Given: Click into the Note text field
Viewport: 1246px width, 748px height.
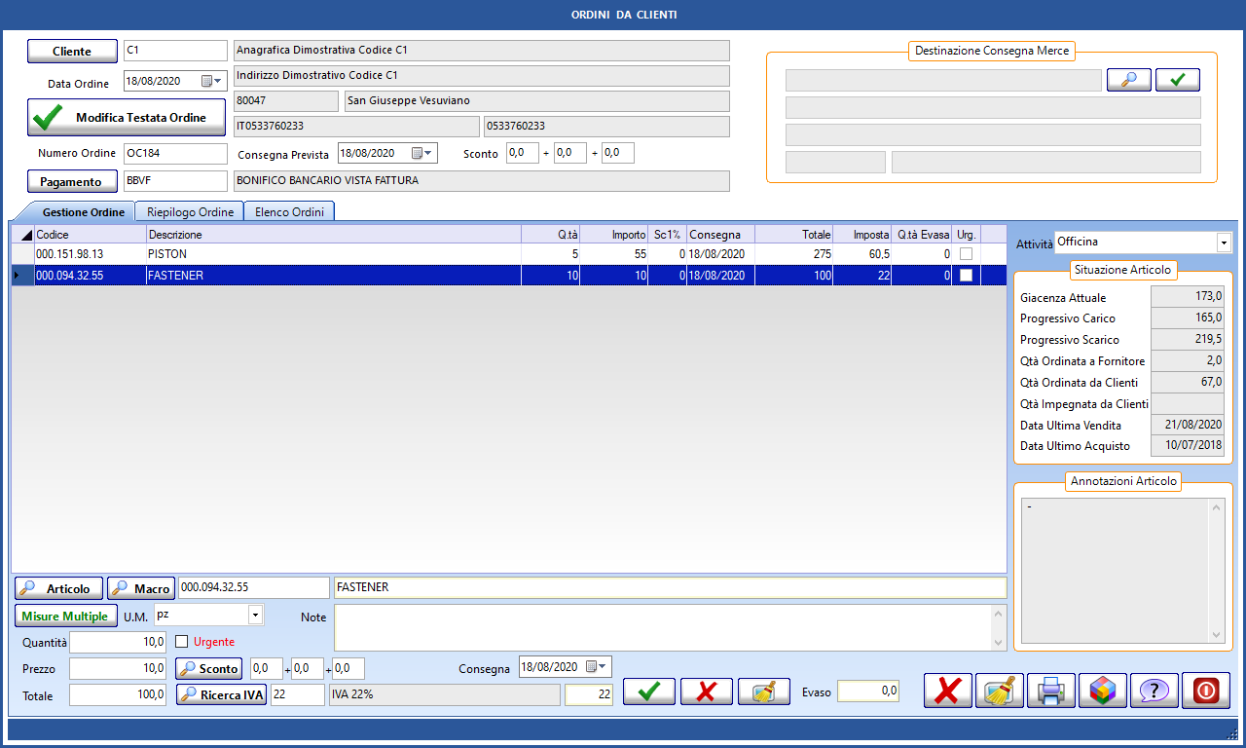Looking at the screenshot, I should [662, 628].
